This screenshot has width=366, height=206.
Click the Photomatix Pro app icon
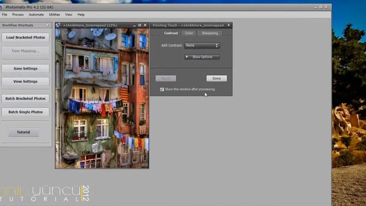1,7
